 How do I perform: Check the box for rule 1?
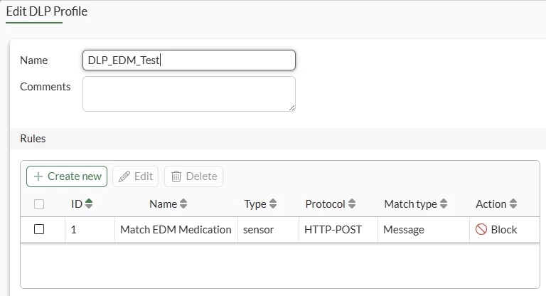point(39,229)
